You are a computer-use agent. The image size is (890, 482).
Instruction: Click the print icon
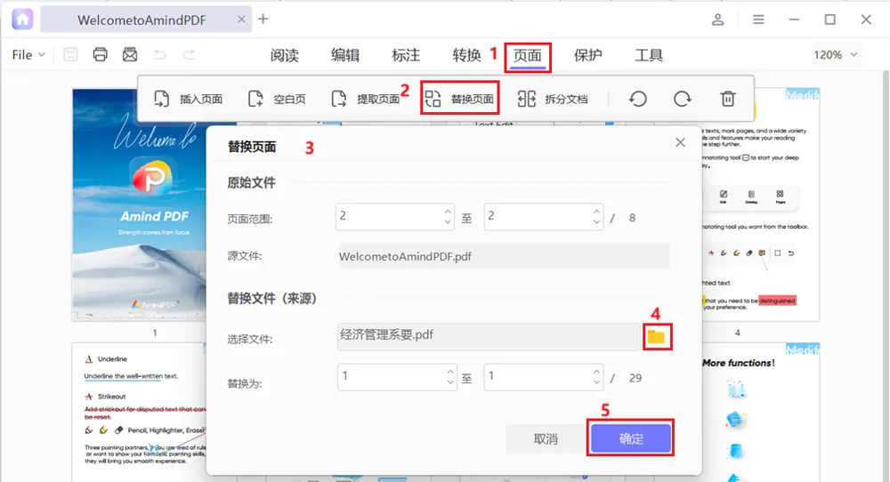(x=100, y=54)
